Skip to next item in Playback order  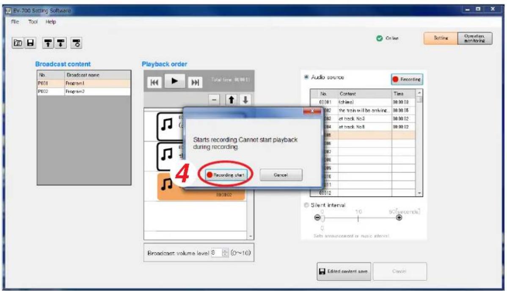tap(195, 82)
